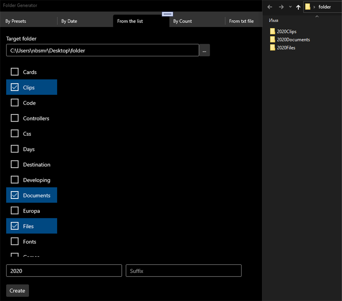
Task: Enable the Fonts checkbox
Action: [x=14, y=241]
